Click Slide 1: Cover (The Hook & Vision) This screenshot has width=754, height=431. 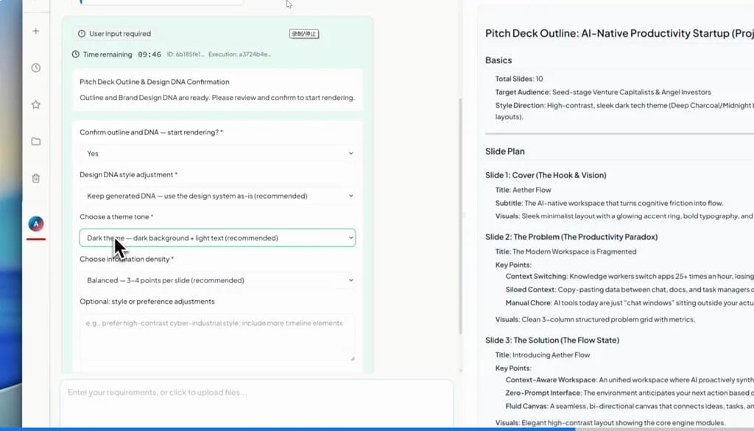click(x=546, y=175)
